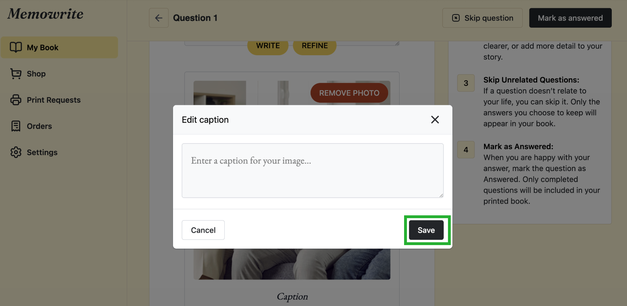Navigate to Orders section
This screenshot has height=306, width=627.
pos(39,126)
